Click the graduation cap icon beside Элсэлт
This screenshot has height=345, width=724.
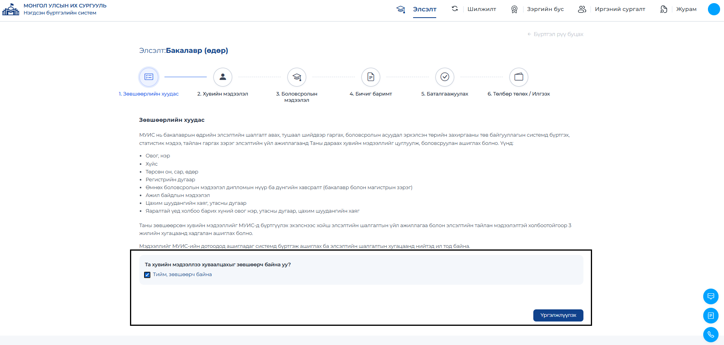tap(401, 9)
